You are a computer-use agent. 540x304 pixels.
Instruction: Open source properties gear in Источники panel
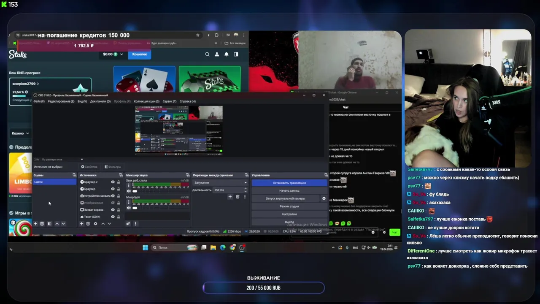point(95,224)
